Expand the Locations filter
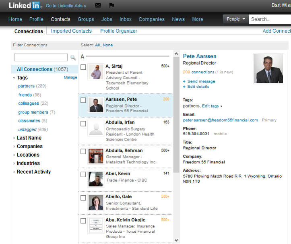291x244 pixels. pyautogui.click(x=14, y=155)
